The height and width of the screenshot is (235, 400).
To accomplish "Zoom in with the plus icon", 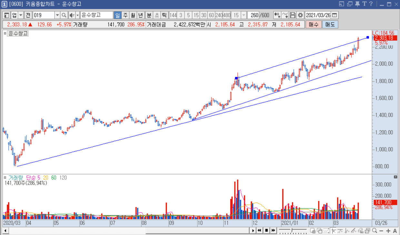I will pos(388,230).
